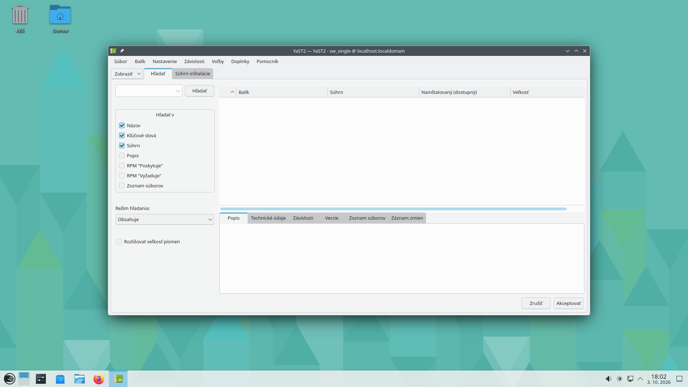Open the Súbor menu
The width and height of the screenshot is (688, 387).
point(121,61)
